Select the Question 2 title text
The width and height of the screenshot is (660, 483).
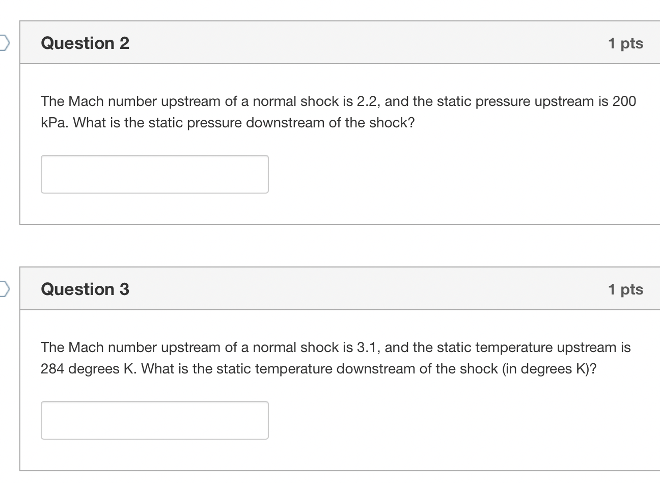coord(85,43)
